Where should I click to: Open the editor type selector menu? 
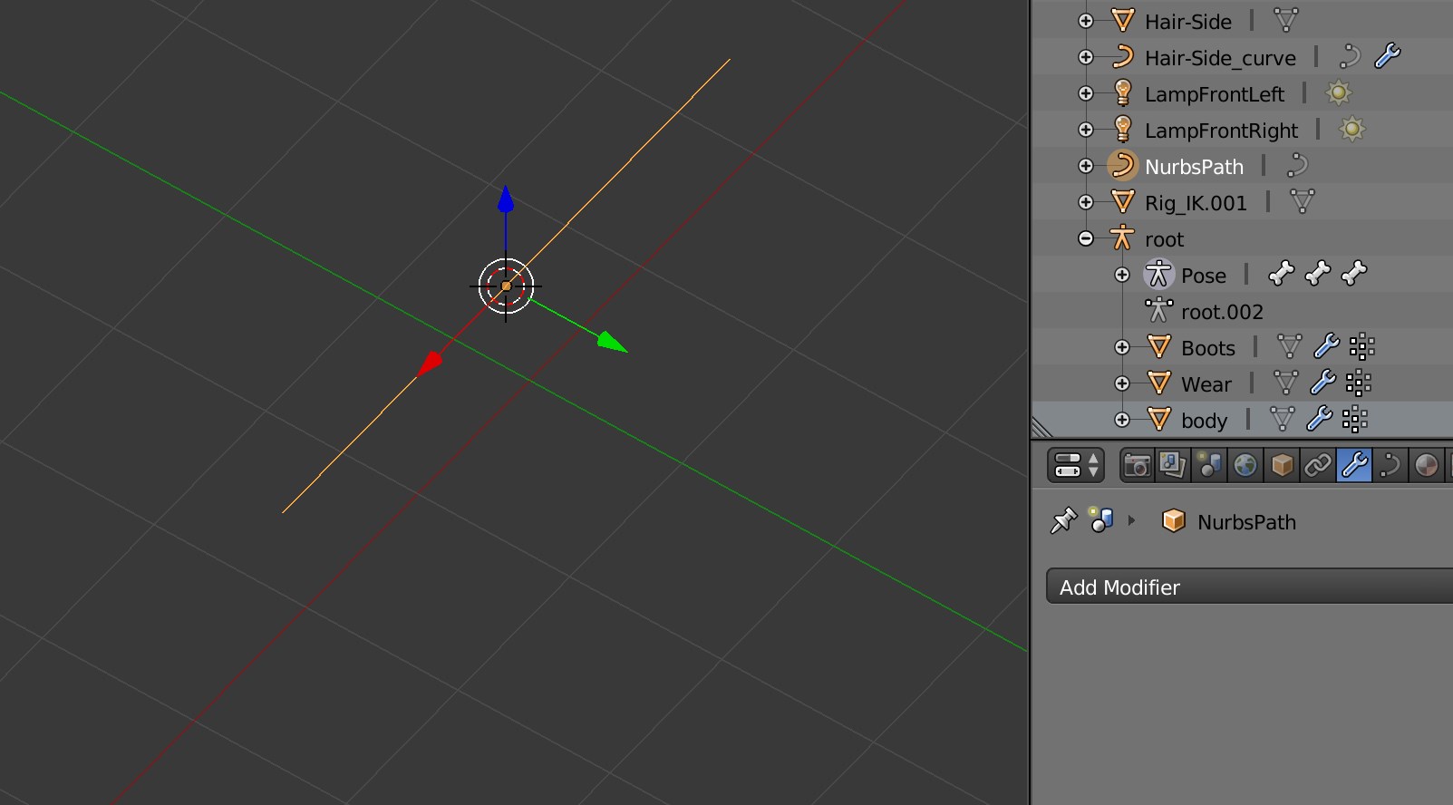[x=1076, y=466]
